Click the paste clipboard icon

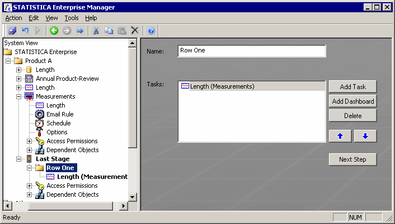point(122,31)
